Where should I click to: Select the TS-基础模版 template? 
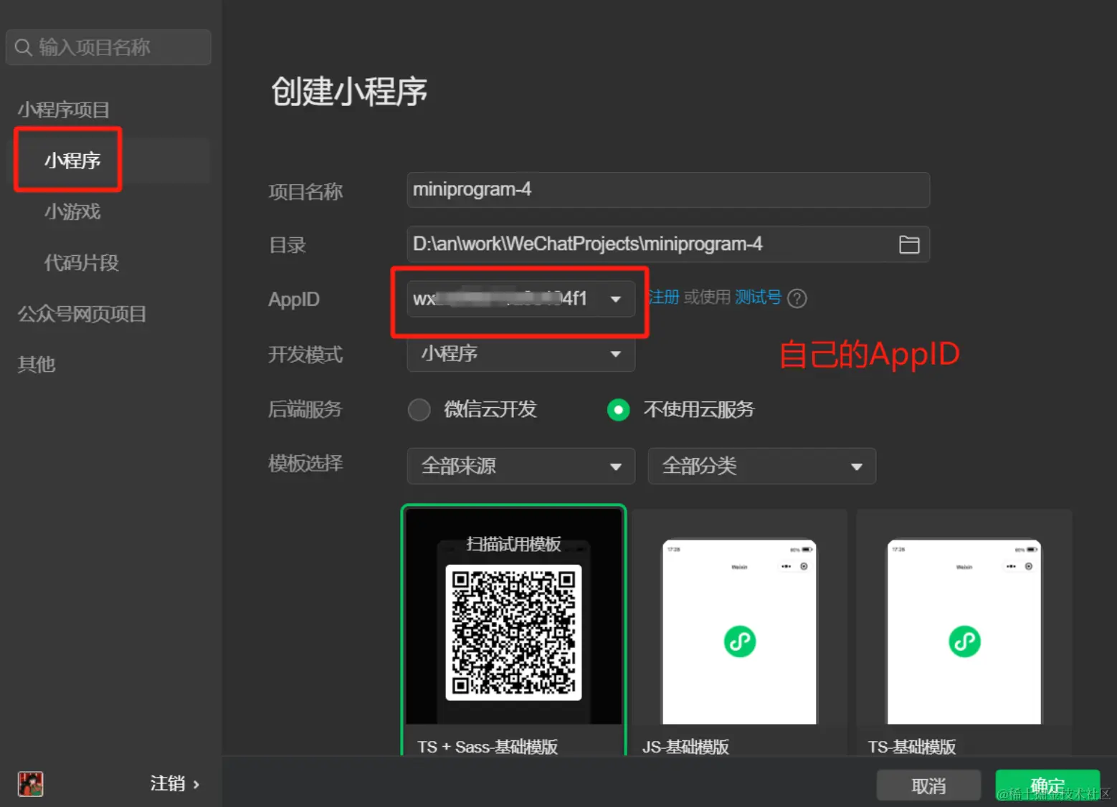pyautogui.click(x=964, y=633)
